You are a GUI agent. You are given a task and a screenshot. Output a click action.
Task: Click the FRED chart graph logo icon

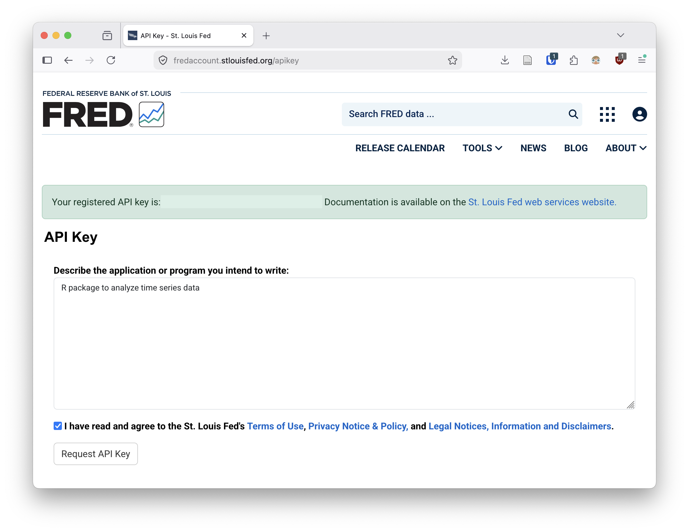(x=151, y=114)
